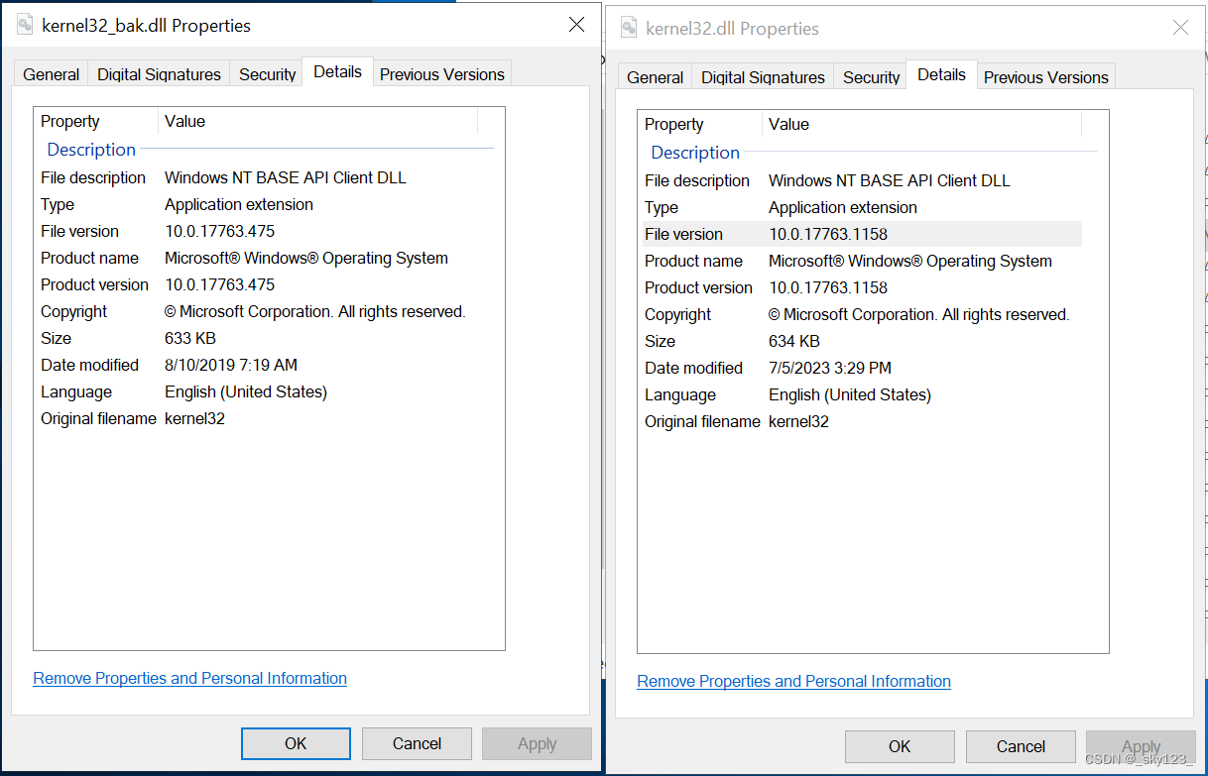This screenshot has height=776, width=1208.
Task: Select Product name row in kernel32_bak.dll window
Action: coord(256,258)
